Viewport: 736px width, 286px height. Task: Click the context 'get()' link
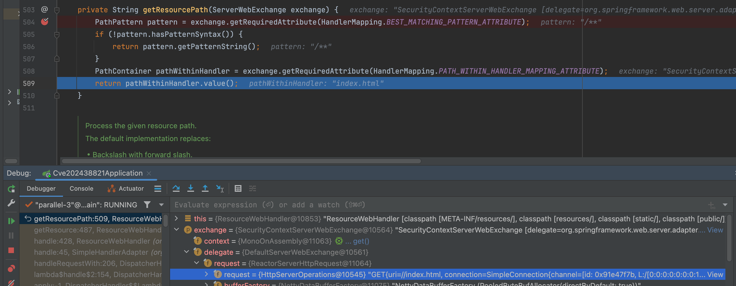point(361,241)
